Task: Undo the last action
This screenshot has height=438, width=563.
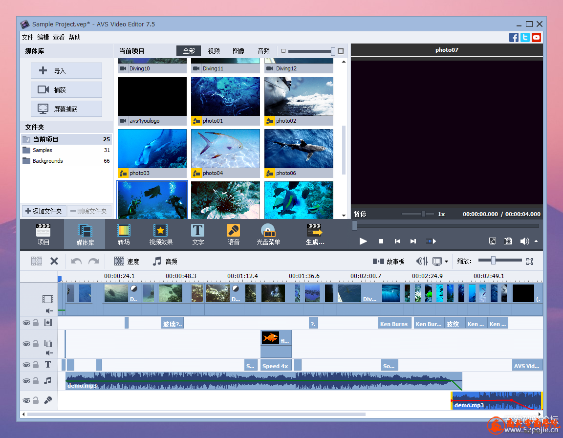Action: 76,261
